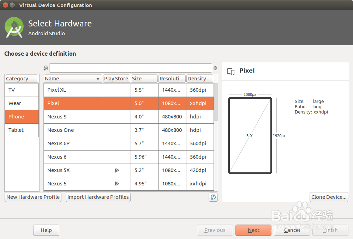Open Help
353x239 pixels.
(46, 230)
